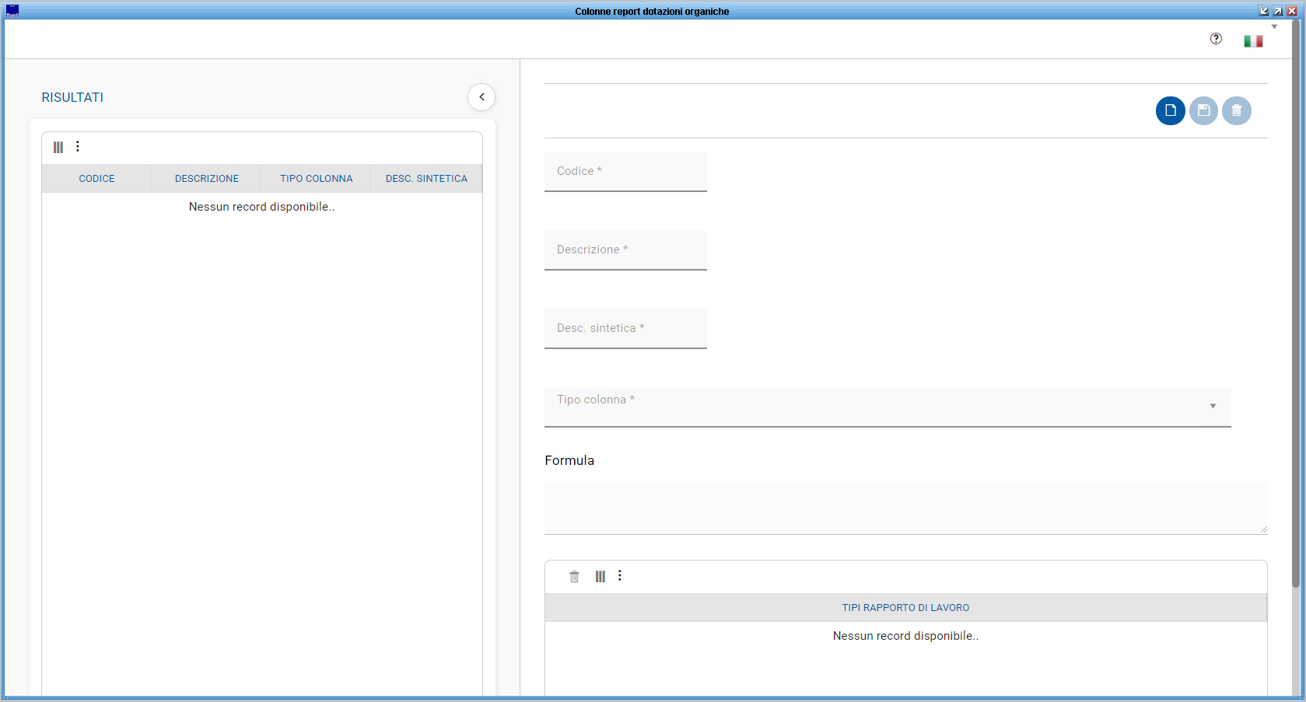Click the delete trash round button

point(1237,110)
